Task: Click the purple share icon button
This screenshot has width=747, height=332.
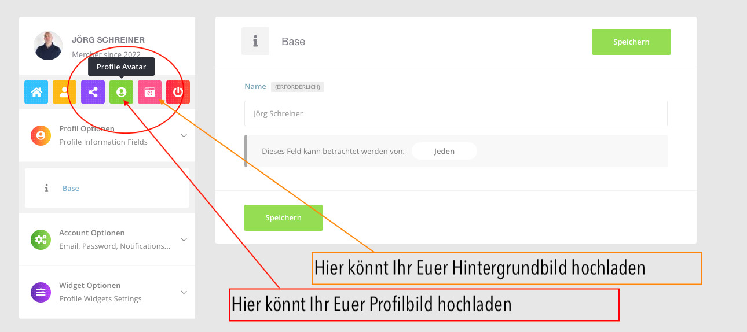Action: pos(93,92)
